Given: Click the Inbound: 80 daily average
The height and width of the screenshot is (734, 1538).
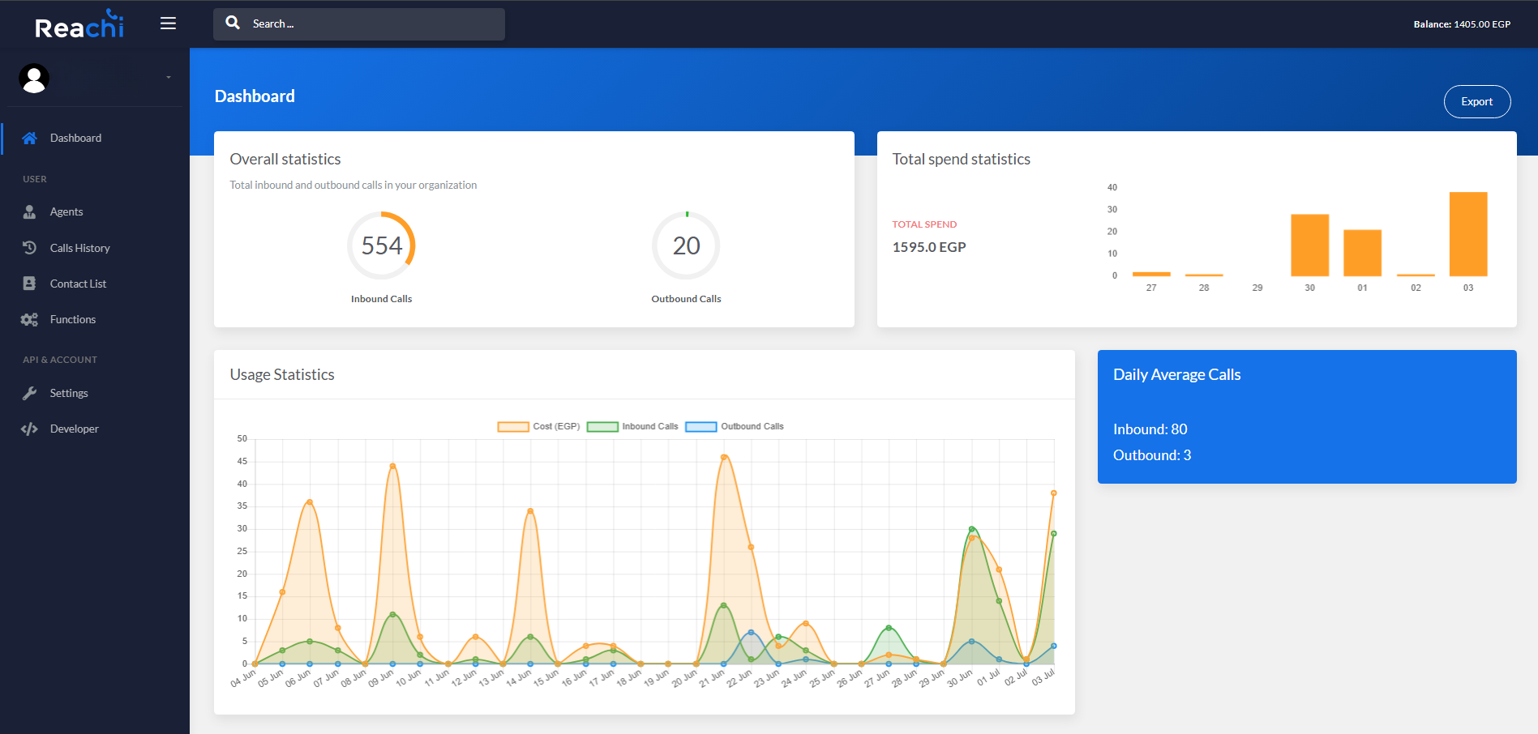Looking at the screenshot, I should pos(1150,429).
